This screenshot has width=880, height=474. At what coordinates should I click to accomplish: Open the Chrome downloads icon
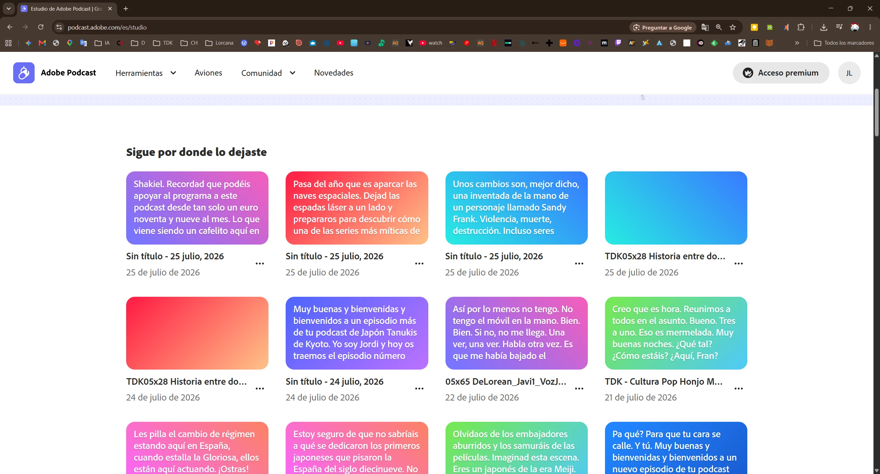824,27
